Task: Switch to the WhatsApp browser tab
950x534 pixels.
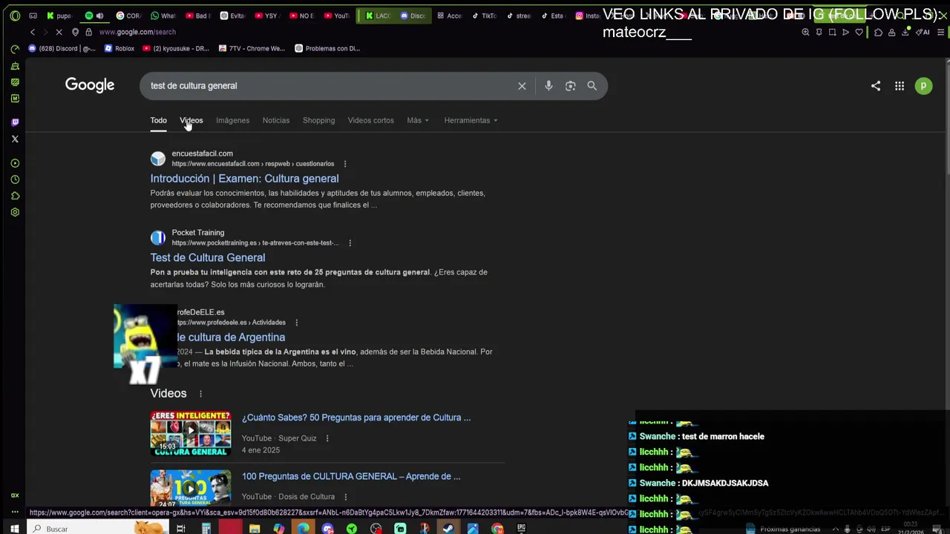Action: pyautogui.click(x=163, y=16)
